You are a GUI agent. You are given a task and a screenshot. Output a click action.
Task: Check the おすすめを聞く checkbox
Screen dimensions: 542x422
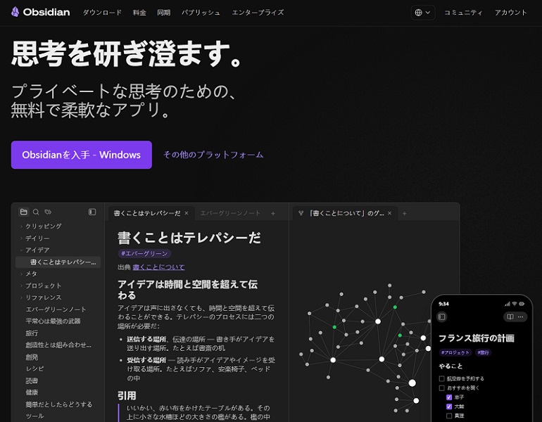441,388
